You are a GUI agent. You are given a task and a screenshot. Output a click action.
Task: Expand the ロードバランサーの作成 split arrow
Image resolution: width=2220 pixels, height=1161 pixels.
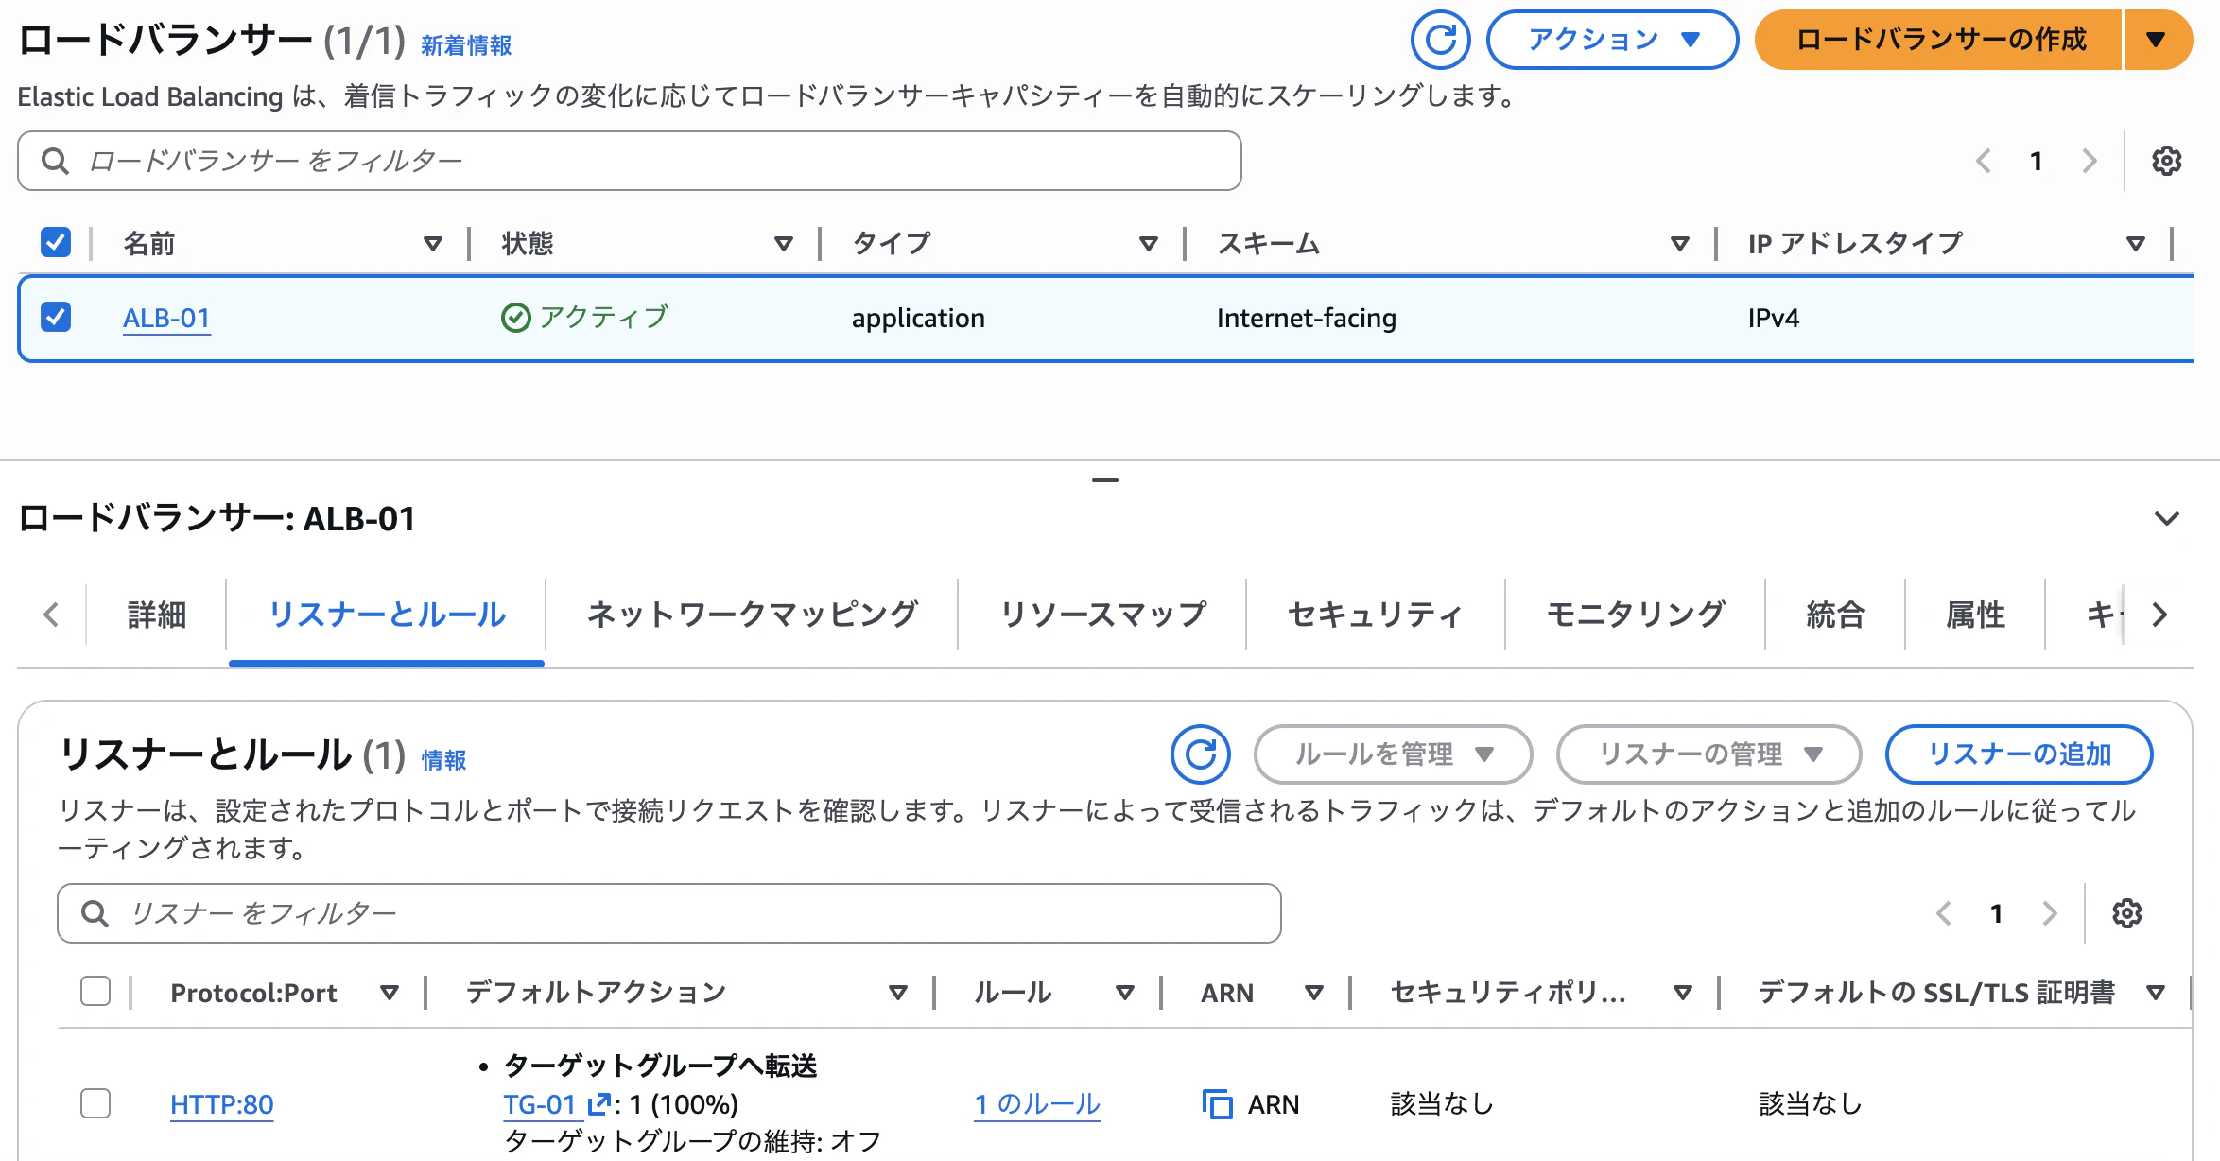point(2158,40)
